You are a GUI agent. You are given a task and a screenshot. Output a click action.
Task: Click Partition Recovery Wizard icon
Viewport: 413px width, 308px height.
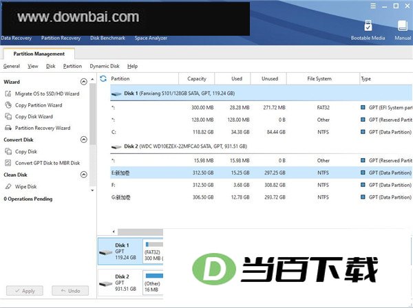click(x=8, y=128)
